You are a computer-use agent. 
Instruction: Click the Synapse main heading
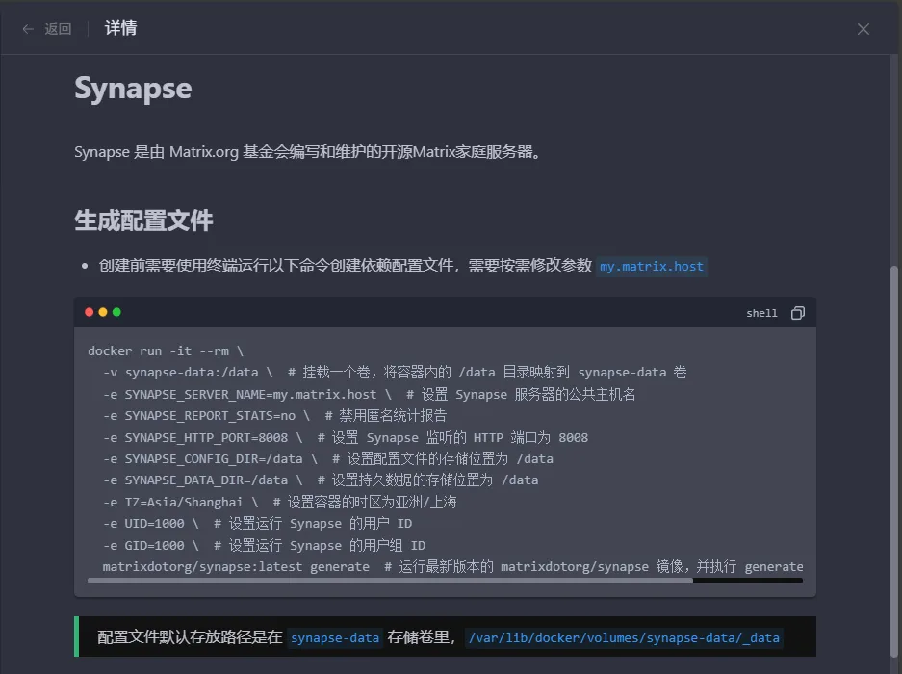pos(133,89)
